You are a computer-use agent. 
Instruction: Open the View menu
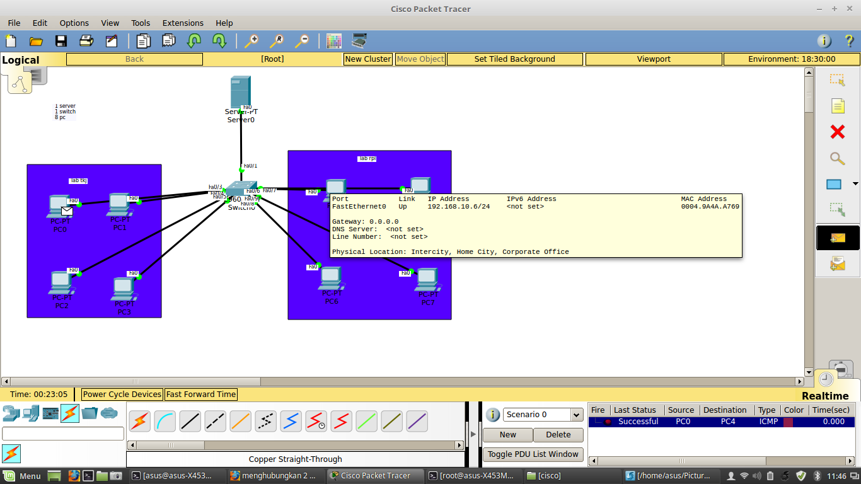tap(110, 23)
